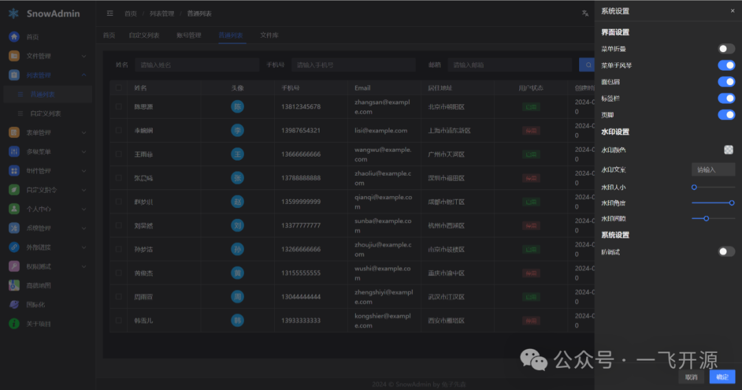Tick the checkbox for the 陈思源 row
742x390 pixels.
[119, 106]
